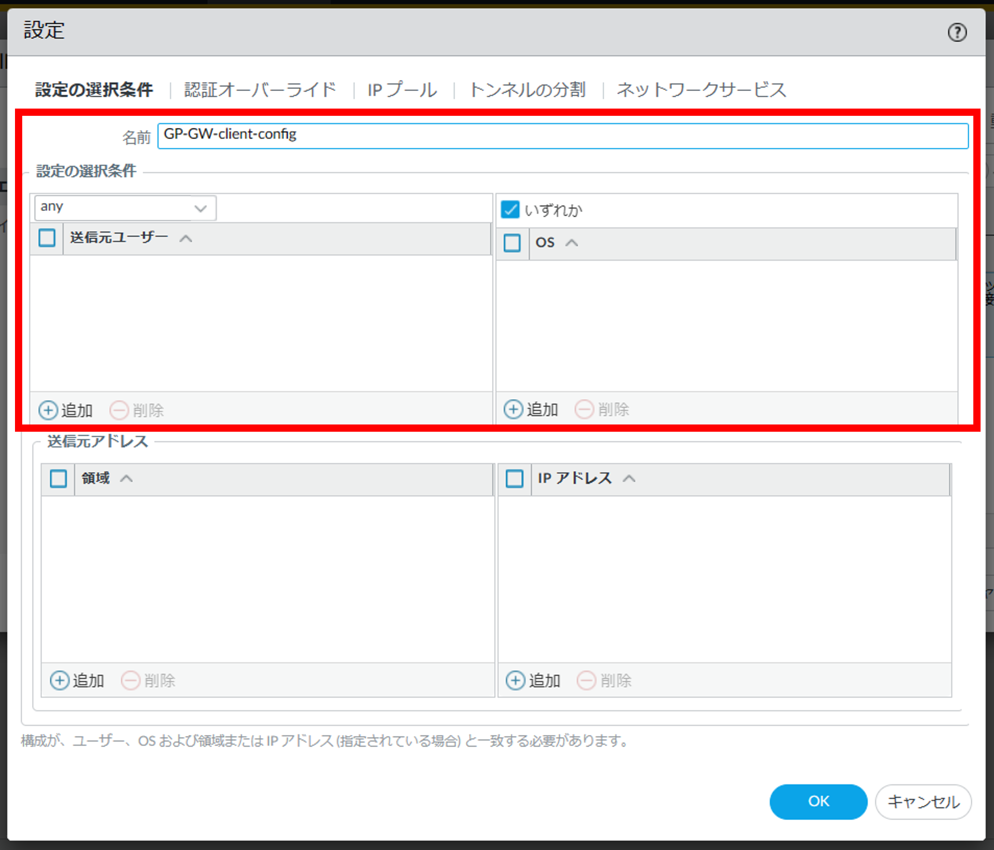This screenshot has height=850, width=994.
Task: Click add icon under OS list
Action: pos(513,409)
